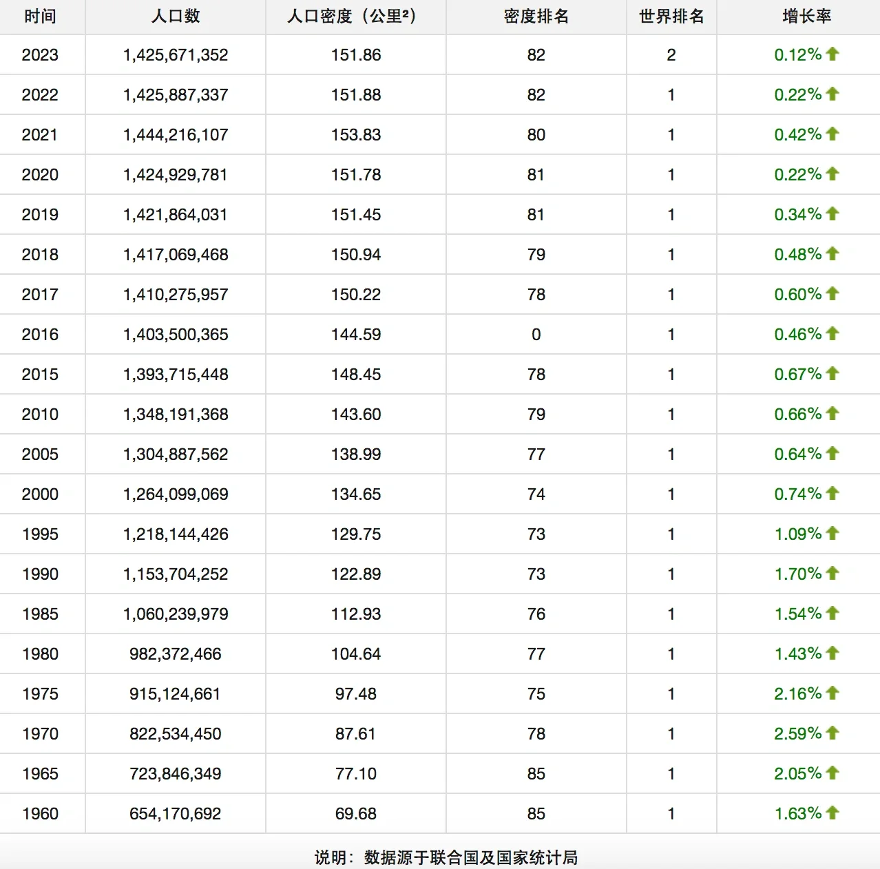Select the up arrow next to 1.70%
This screenshot has height=869, width=880.
point(832,574)
